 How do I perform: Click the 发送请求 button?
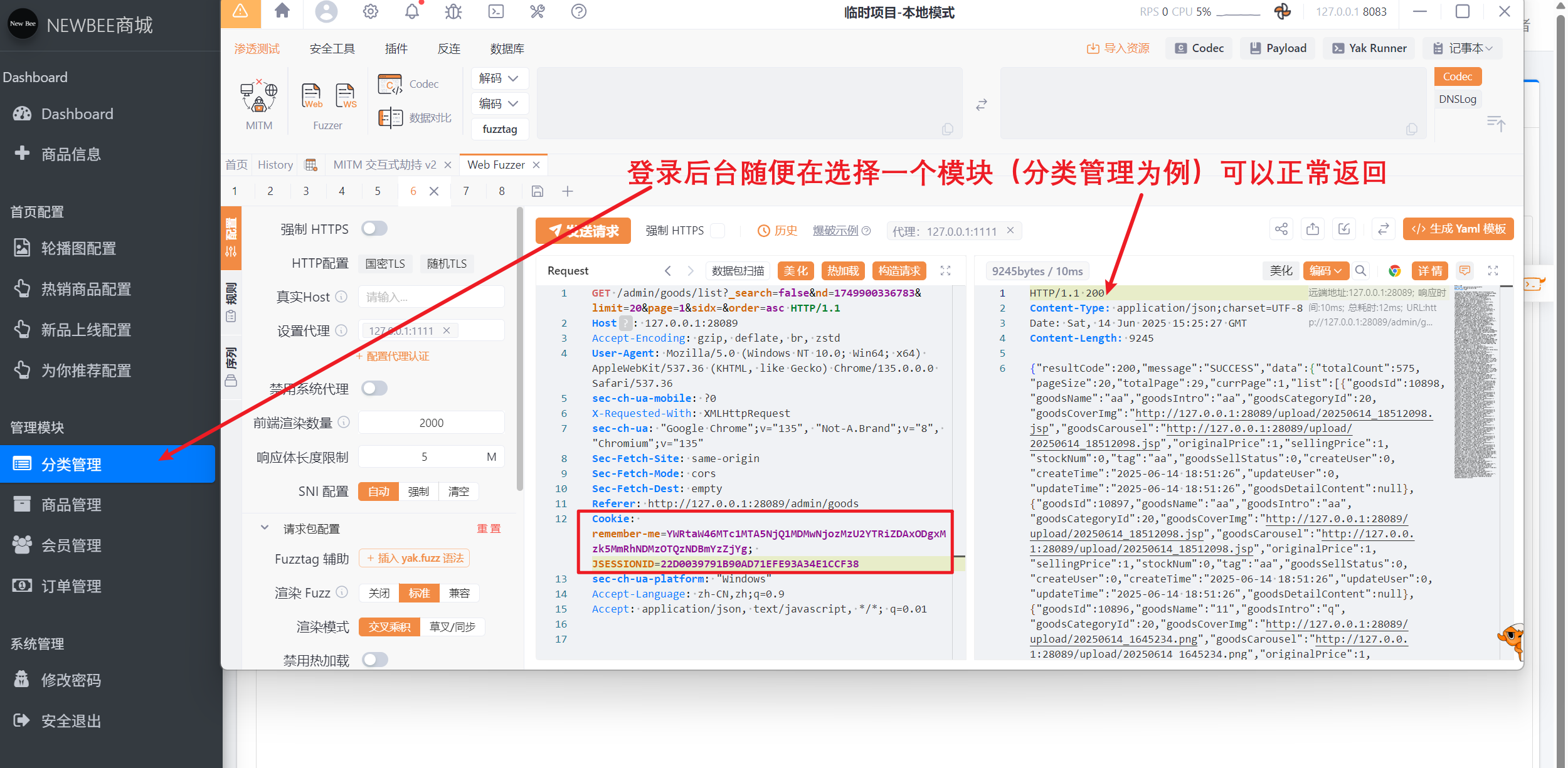pos(583,231)
